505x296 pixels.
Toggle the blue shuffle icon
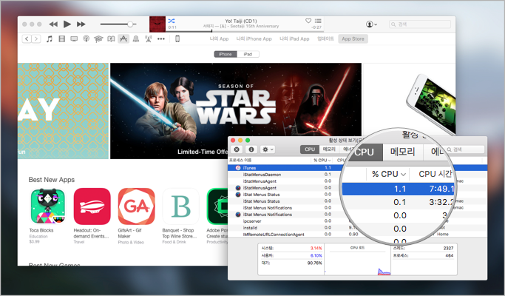172,21
